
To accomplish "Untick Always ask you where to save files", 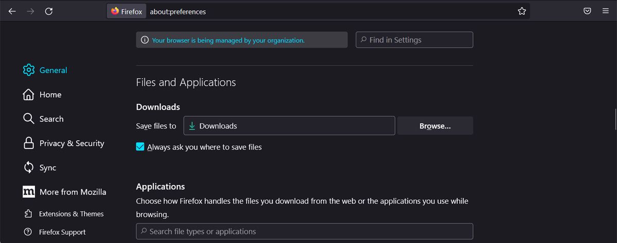I will pyautogui.click(x=140, y=147).
